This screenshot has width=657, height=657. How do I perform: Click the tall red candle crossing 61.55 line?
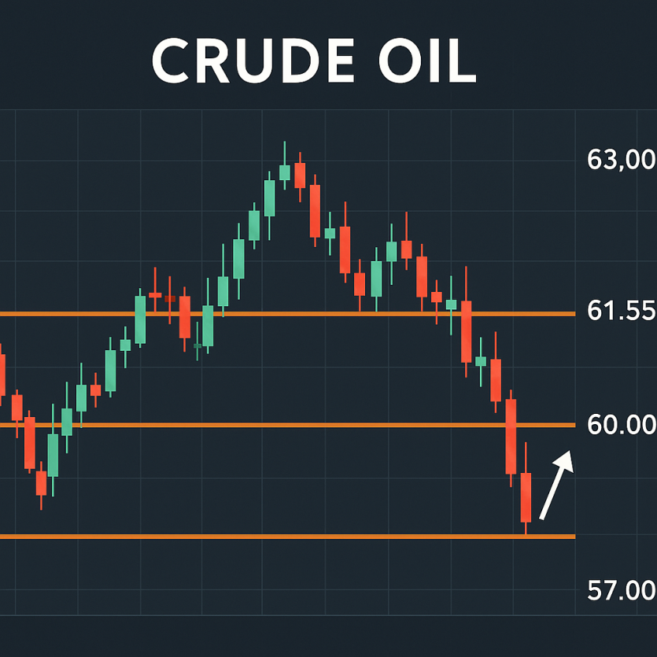466,331
